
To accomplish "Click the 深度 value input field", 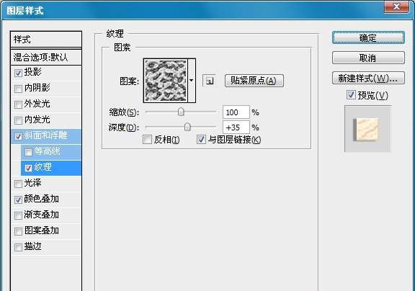I will 236,127.
